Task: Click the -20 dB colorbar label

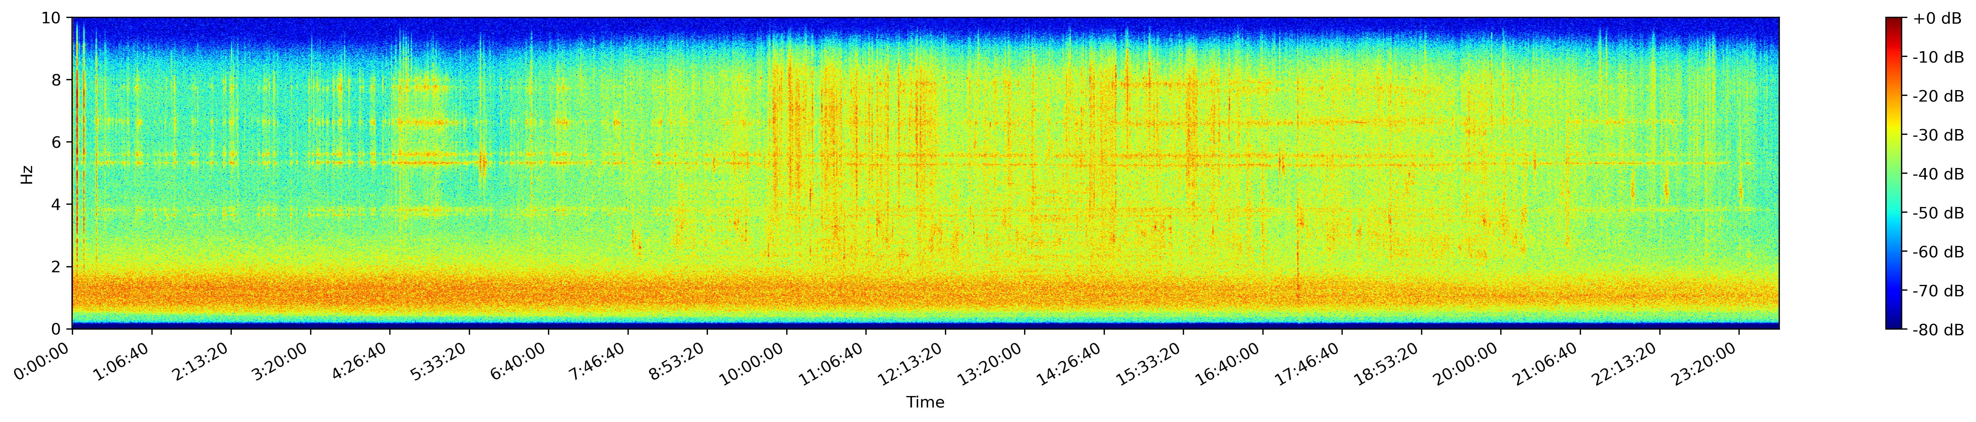Action: click(x=1939, y=96)
